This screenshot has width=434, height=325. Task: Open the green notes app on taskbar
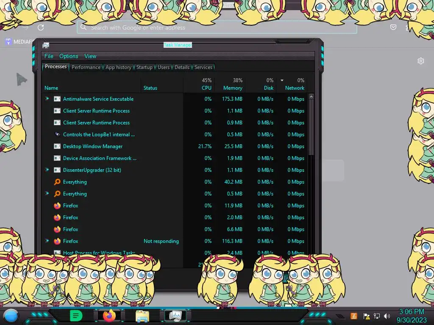point(76,316)
